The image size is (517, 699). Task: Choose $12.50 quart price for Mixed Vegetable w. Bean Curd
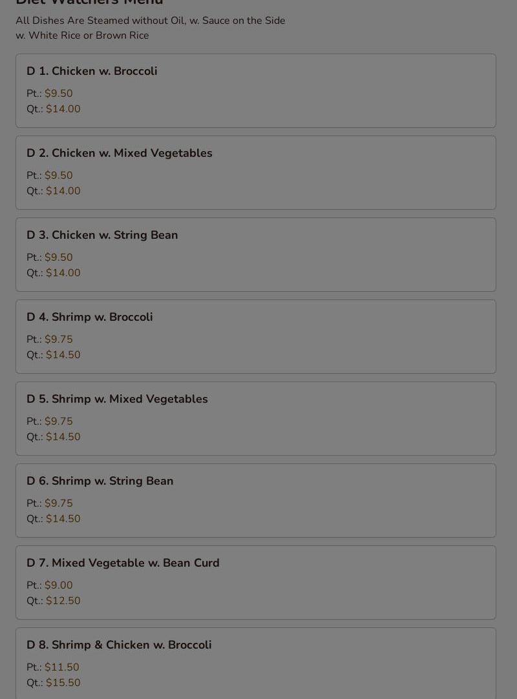point(63,601)
